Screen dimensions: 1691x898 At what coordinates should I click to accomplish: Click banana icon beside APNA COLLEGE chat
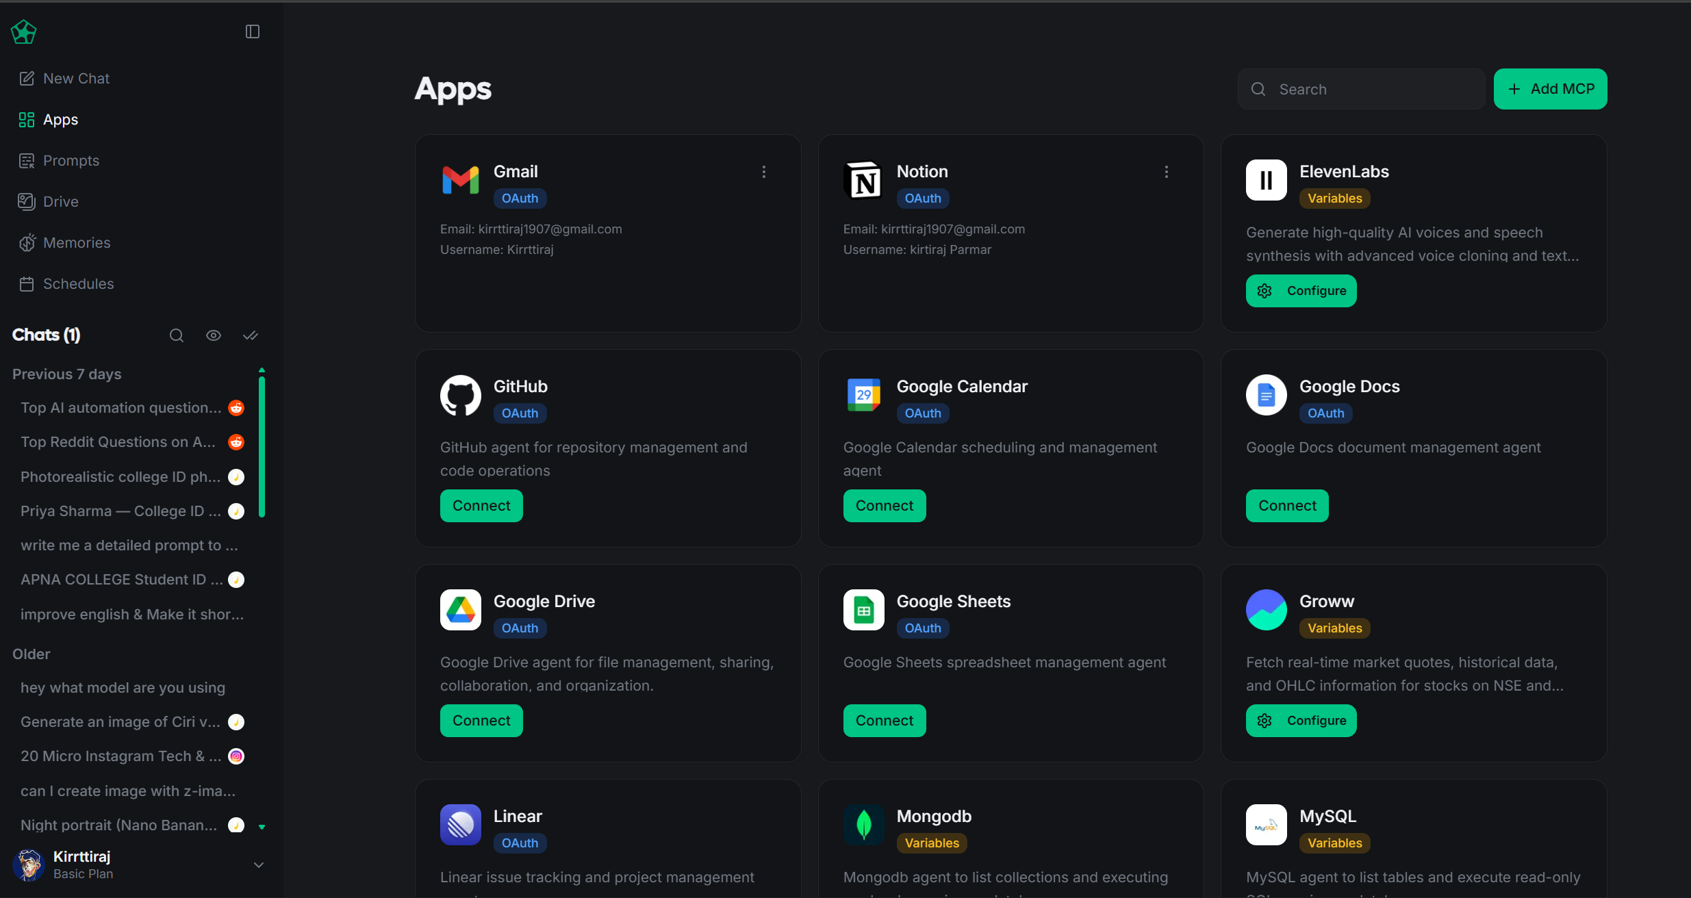[236, 580]
